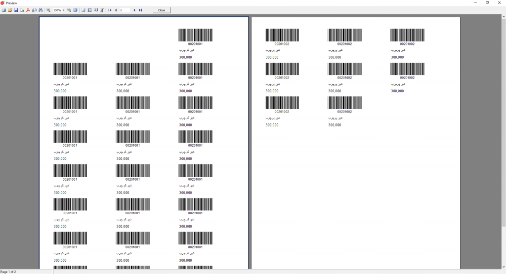506x274 pixels.
Task: Open the zoom percentage dropdown
Action: click(x=63, y=10)
